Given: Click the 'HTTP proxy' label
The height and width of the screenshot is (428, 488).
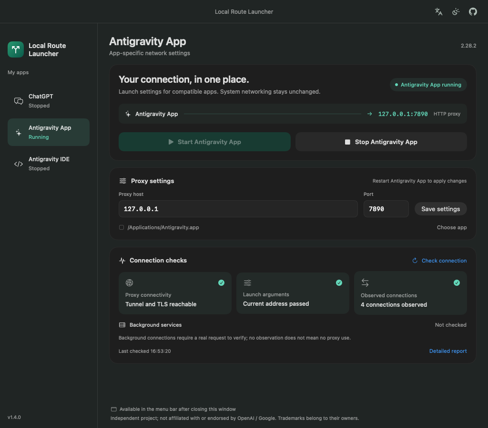Looking at the screenshot, I should pos(447,114).
